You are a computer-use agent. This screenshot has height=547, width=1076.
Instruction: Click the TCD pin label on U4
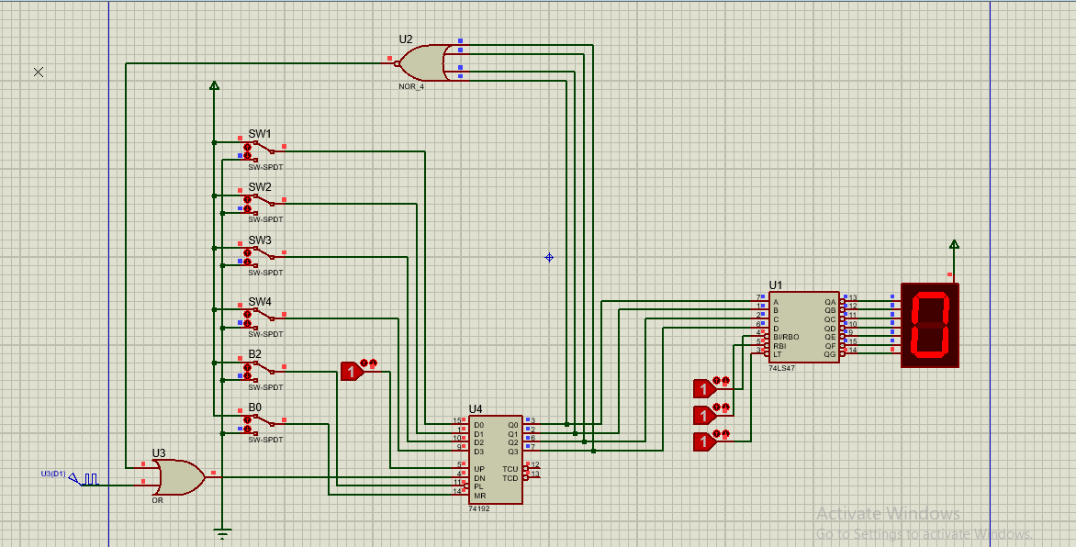click(x=510, y=477)
